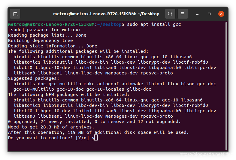Click the line 'Building dependency tree'
This screenshot has height=160, width=236.
coord(41,41)
